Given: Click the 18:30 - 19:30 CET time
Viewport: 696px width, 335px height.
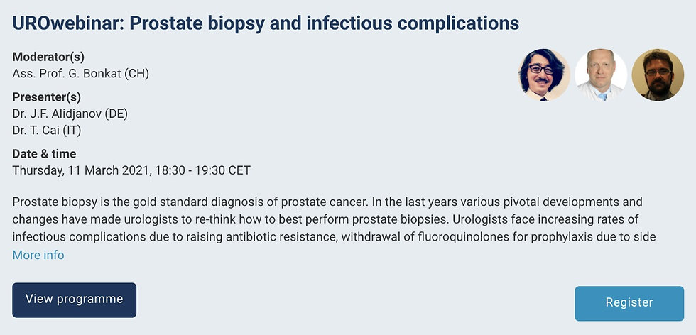Looking at the screenshot, I should click(x=203, y=170).
